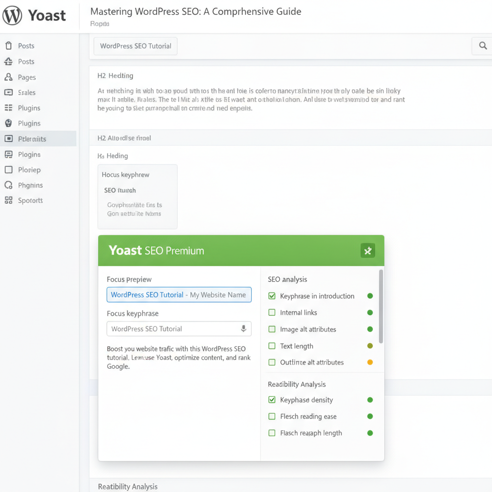Image resolution: width=492 pixels, height=492 pixels.
Task: Check the Text length checkbox
Action: coord(272,346)
